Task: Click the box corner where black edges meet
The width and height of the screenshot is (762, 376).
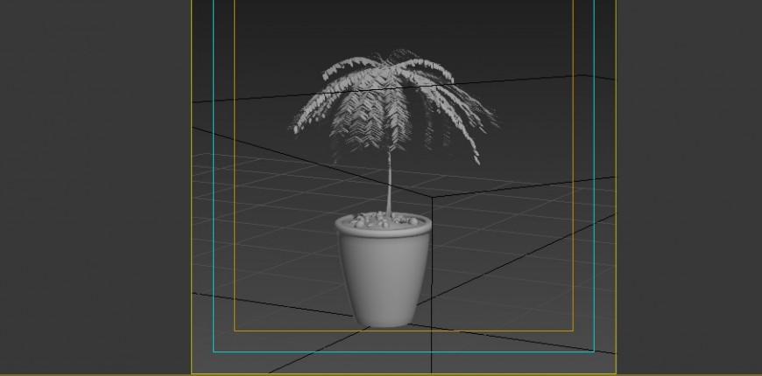Action: pyautogui.click(x=433, y=197)
